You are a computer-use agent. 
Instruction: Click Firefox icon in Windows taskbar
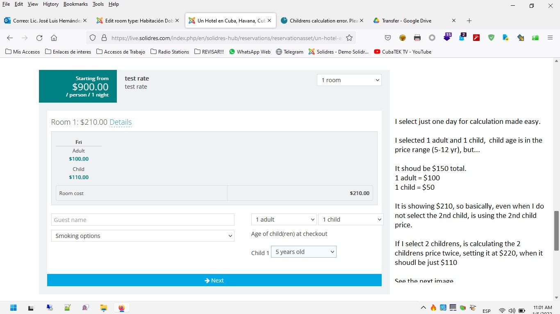click(122, 308)
